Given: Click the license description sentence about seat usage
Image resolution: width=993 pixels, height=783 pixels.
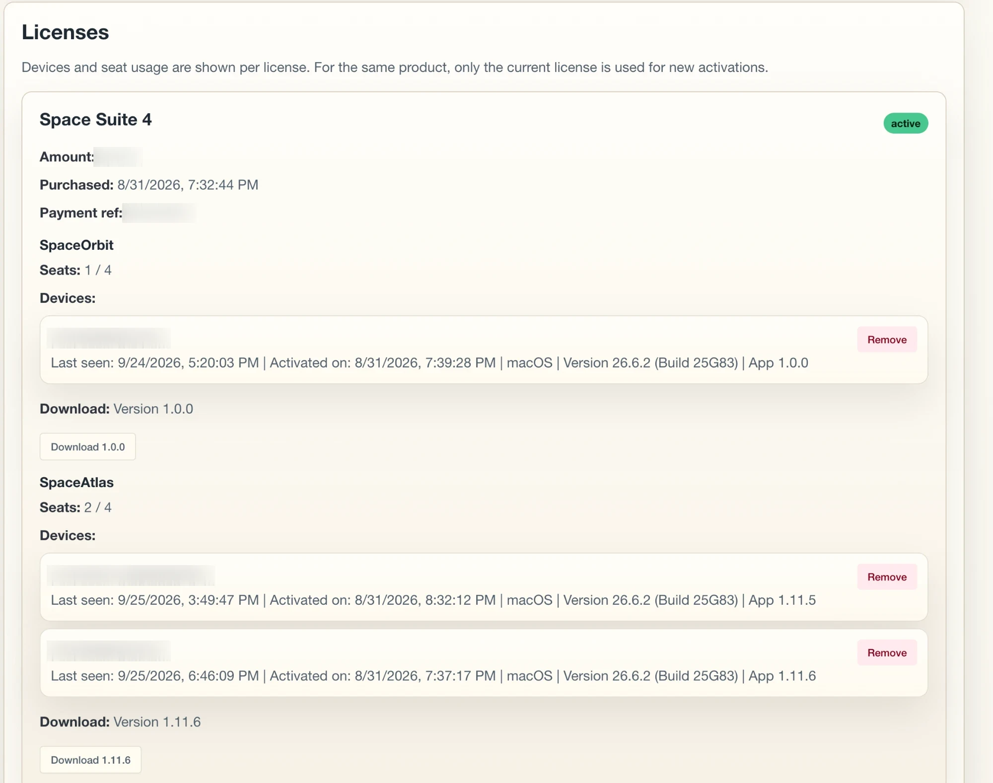Looking at the screenshot, I should coord(395,68).
